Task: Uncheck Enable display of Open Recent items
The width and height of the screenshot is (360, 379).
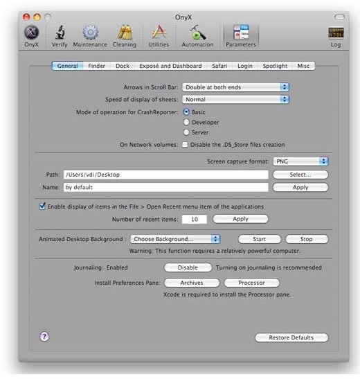Action: [x=42, y=206]
